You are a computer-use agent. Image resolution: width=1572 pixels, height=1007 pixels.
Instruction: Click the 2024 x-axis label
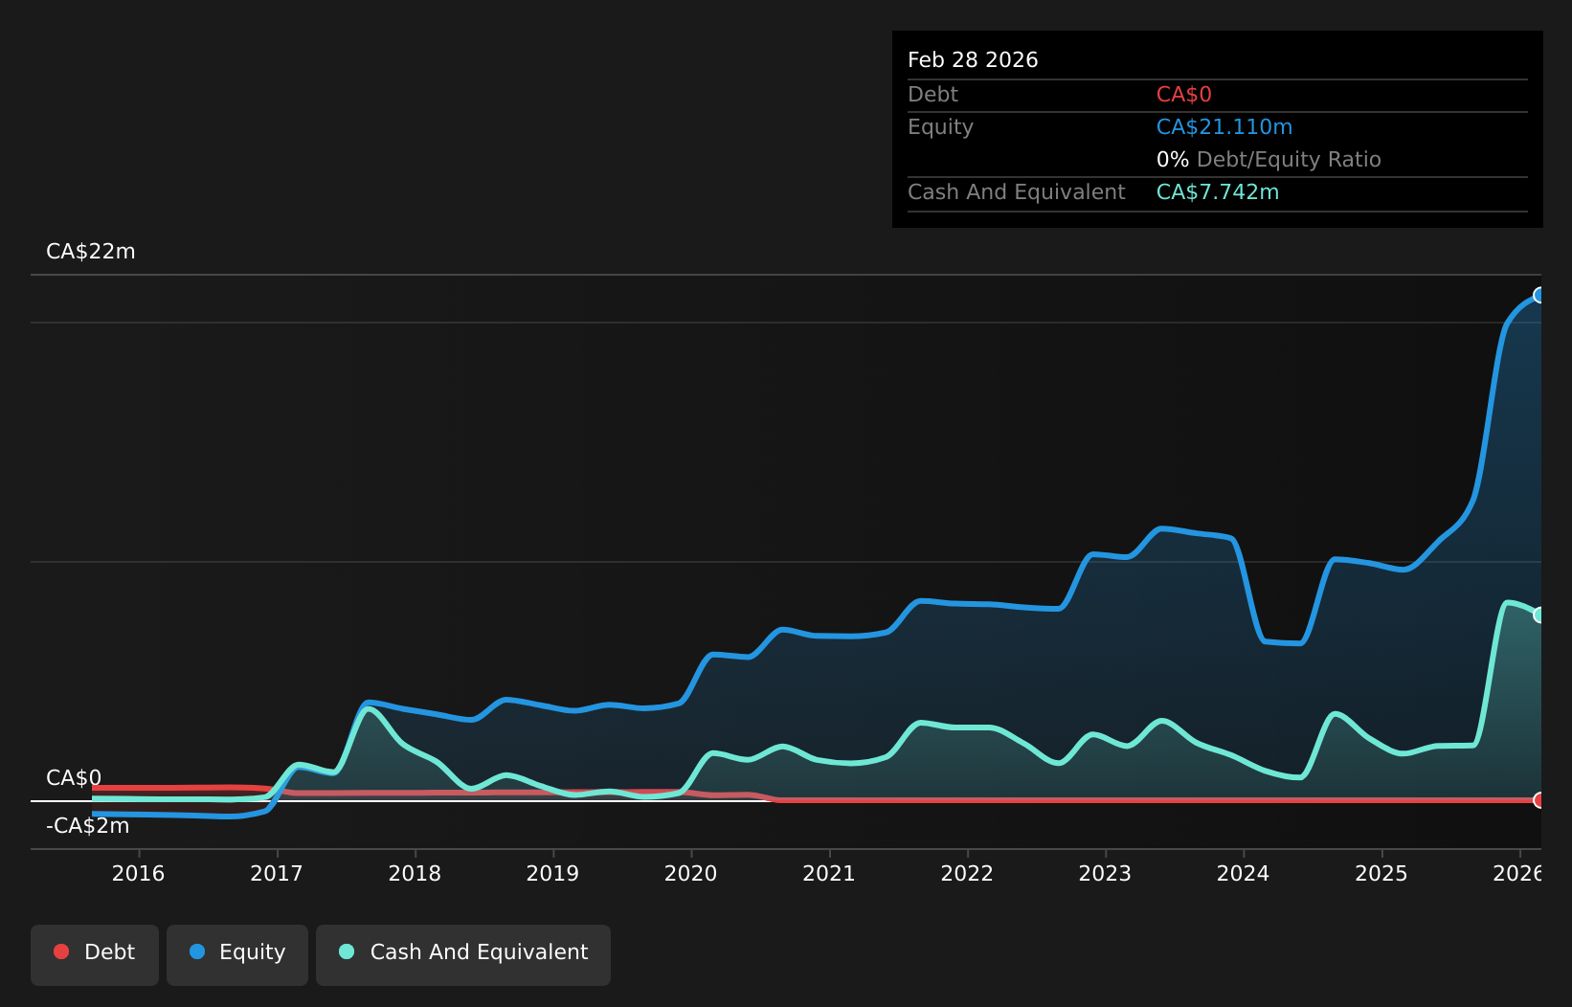click(x=1244, y=873)
